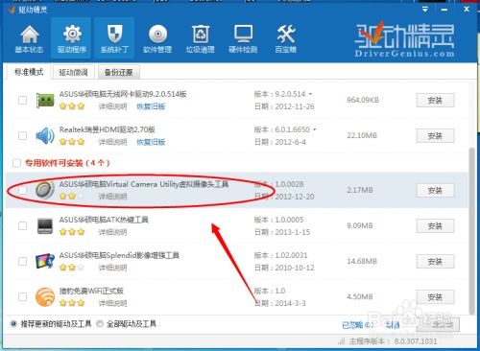Select the 全部驱动及工具 radio button
Image resolution: width=480 pixels, height=351 pixels.
(x=100, y=324)
